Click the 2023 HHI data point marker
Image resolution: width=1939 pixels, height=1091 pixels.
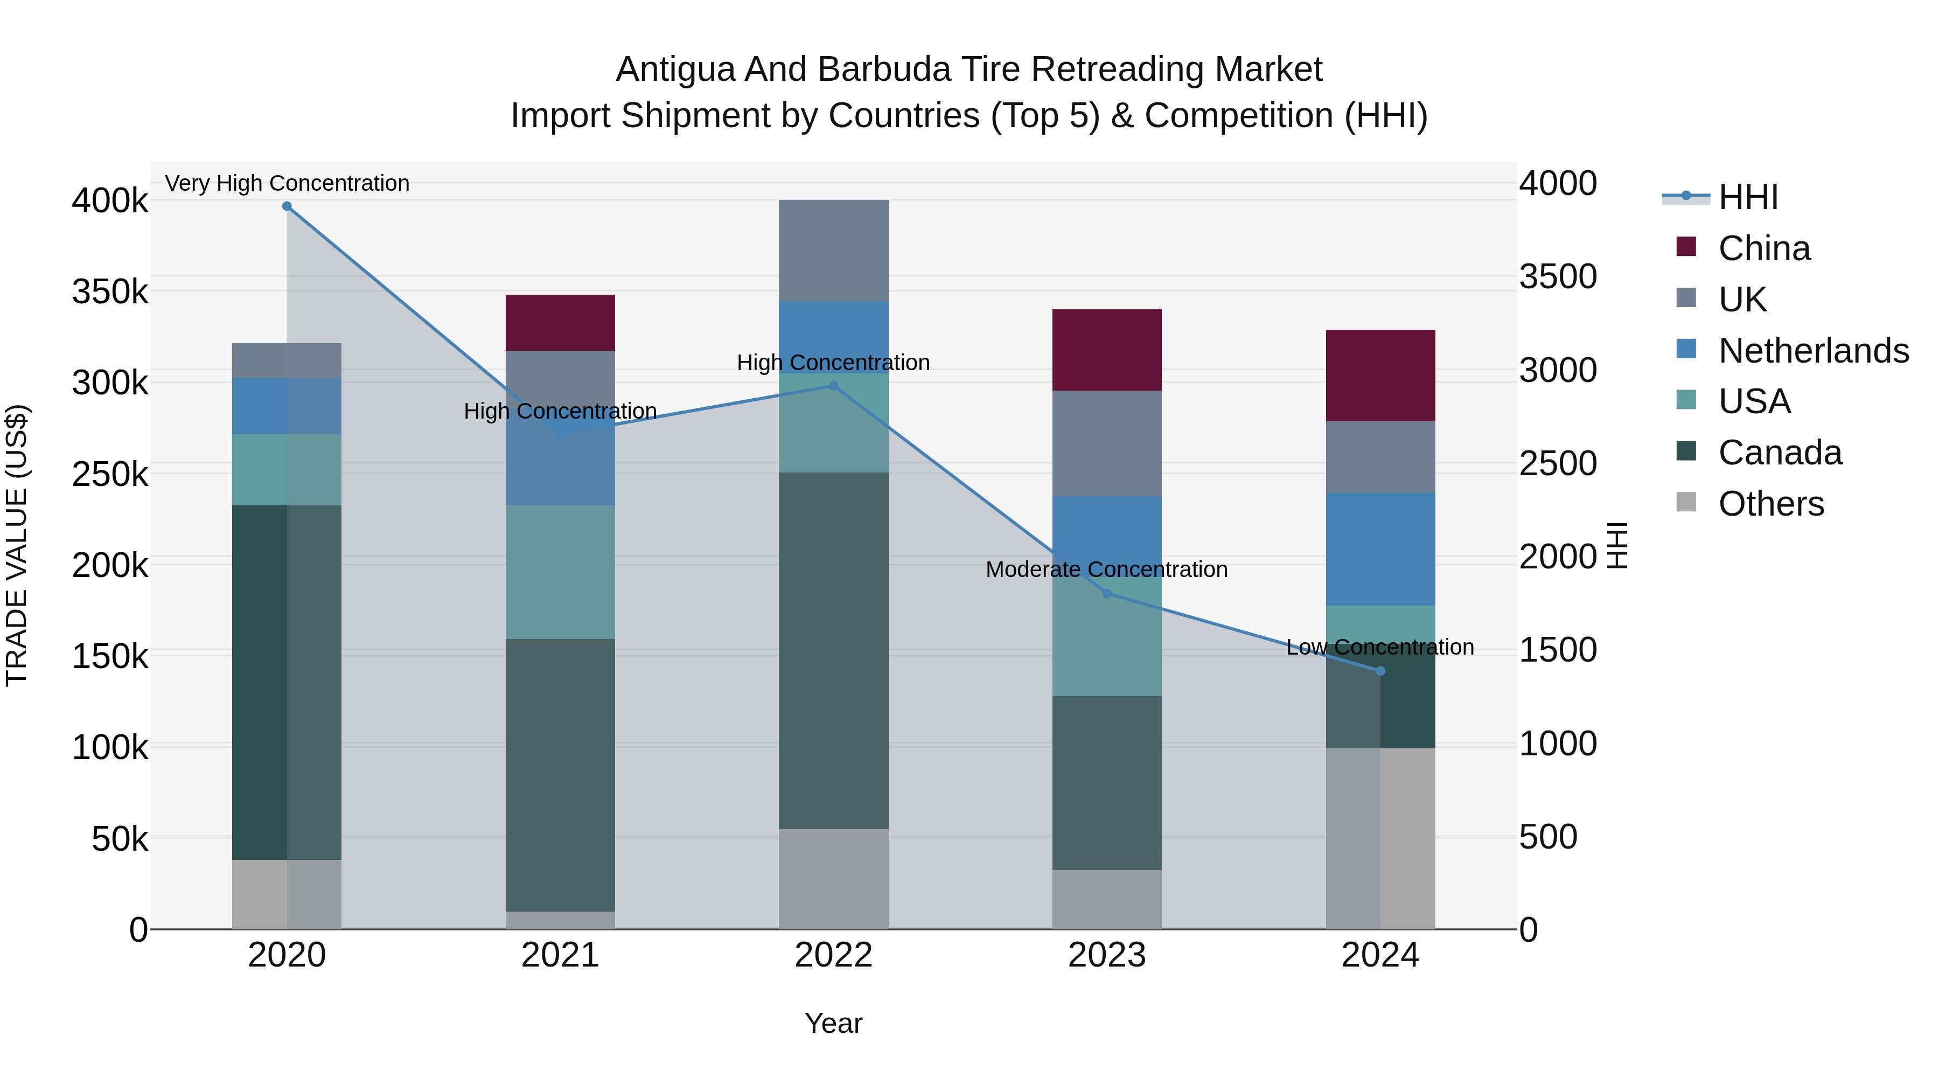(1107, 593)
